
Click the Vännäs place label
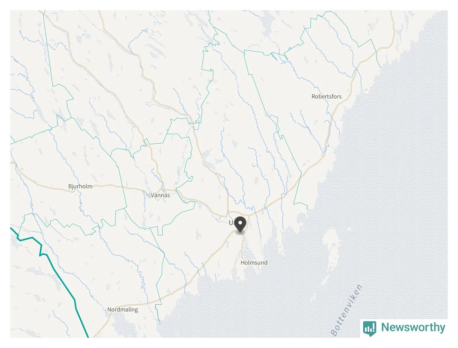(160, 195)
